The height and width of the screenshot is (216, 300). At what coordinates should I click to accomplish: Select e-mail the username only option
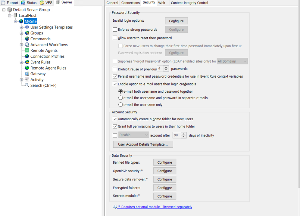pos(120,105)
